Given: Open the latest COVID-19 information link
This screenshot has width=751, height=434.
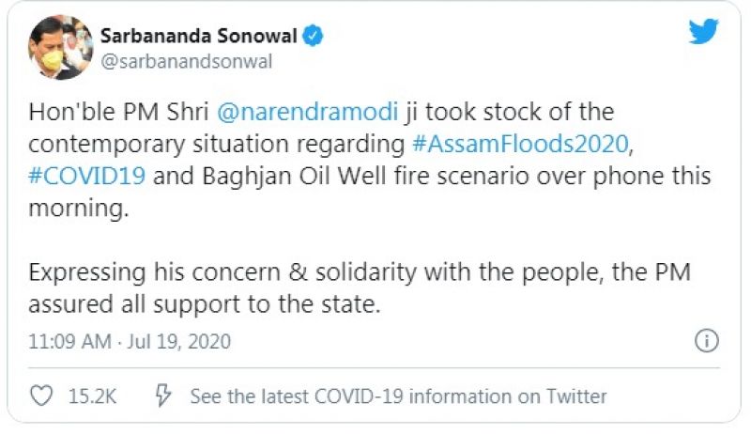Looking at the screenshot, I should (x=398, y=396).
